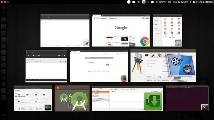Select the Google Chrome window thumbnail
The width and height of the screenshot is (214, 120).
coord(121,30)
